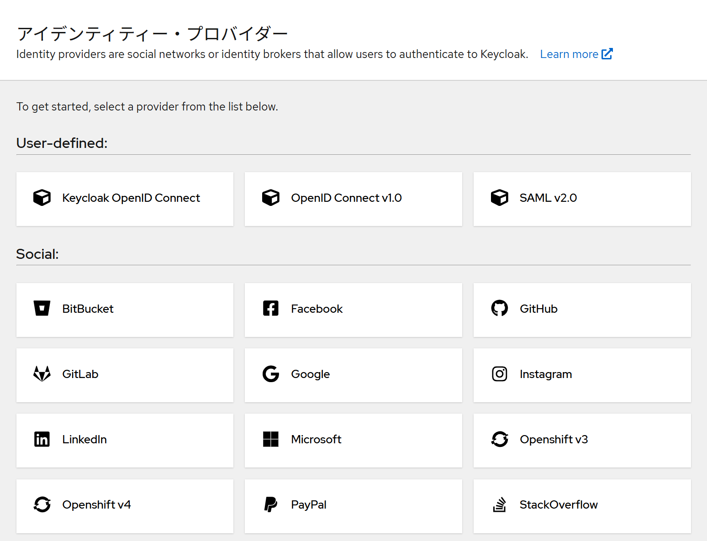Image resolution: width=707 pixels, height=541 pixels.
Task: Click the PayPal logo icon
Action: pyautogui.click(x=271, y=504)
